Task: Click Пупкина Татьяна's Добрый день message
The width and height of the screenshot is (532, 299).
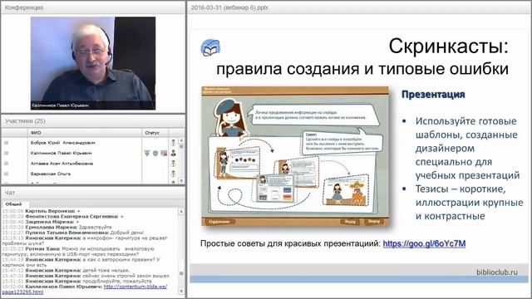Action: (73, 233)
